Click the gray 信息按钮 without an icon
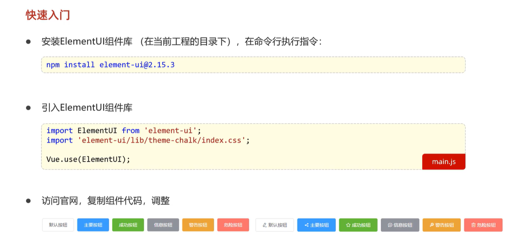This screenshot has height=245, width=525. [163, 225]
